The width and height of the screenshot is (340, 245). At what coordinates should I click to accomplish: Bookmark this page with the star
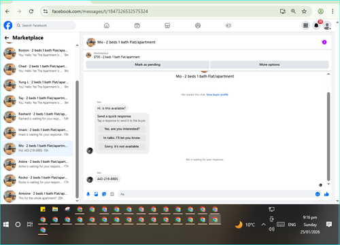click(304, 12)
